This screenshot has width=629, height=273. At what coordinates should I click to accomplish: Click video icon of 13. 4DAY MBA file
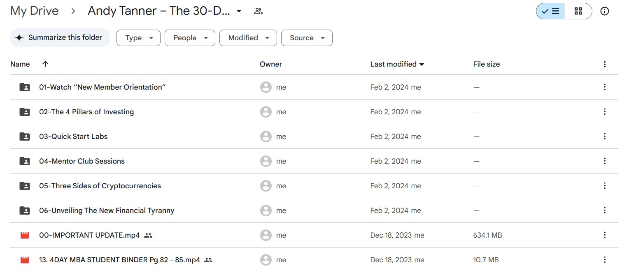(25, 260)
